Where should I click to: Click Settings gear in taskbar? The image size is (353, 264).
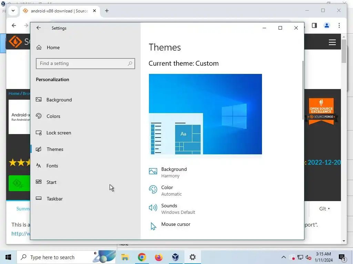(x=192, y=257)
